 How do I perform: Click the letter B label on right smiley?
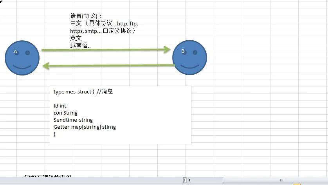pos(183,51)
